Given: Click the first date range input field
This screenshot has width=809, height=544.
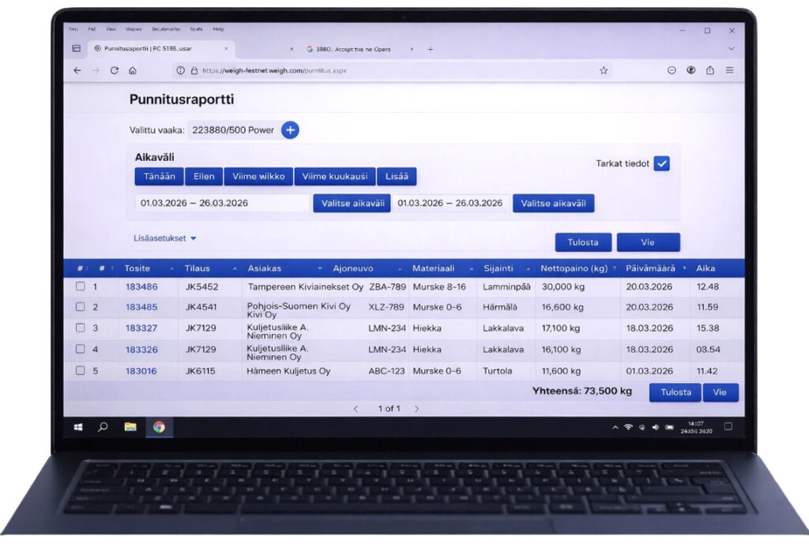Looking at the screenshot, I should (x=222, y=203).
